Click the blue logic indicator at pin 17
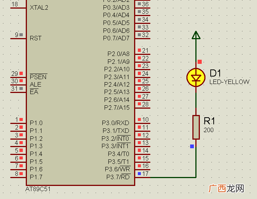257x199 pixels. (139, 174)
